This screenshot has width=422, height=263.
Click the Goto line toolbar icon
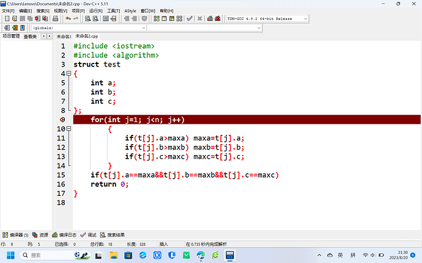tap(114, 18)
